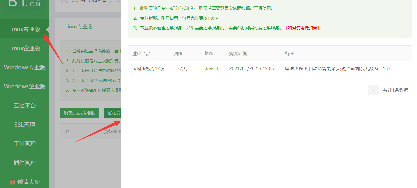Screen dimensions: 417x188
Task: Click the 137天 period cell
Action: pos(181,68)
